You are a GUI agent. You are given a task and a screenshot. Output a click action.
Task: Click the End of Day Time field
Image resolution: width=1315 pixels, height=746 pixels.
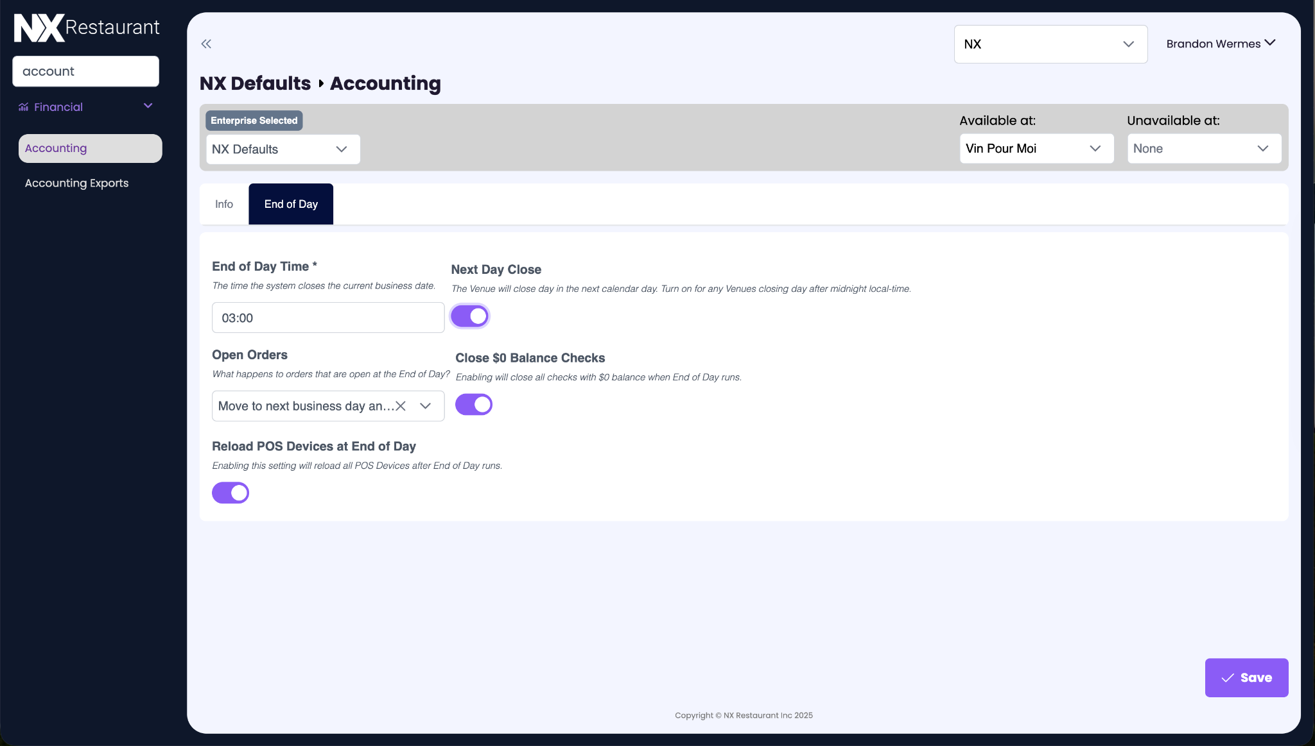tap(327, 318)
